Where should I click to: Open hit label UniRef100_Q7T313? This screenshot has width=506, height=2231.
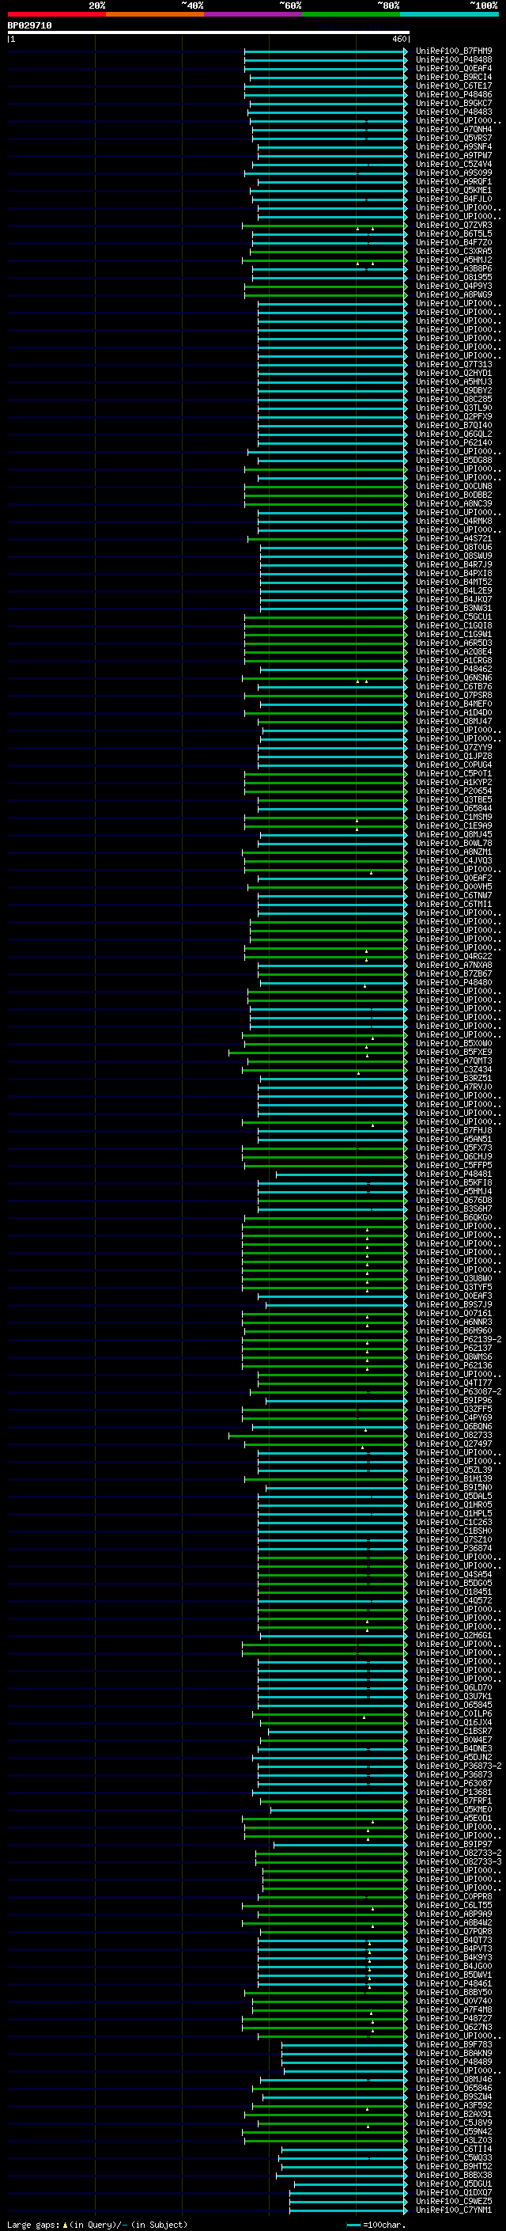point(453,365)
